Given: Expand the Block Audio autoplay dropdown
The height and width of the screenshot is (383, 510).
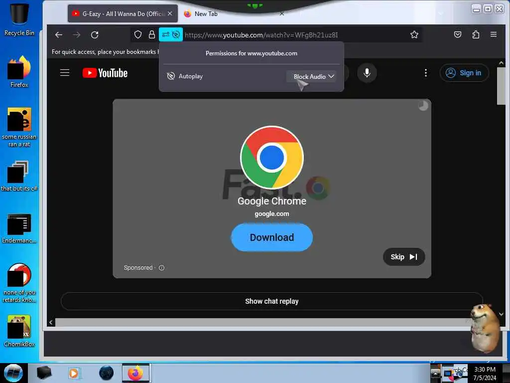Looking at the screenshot, I should tap(311, 76).
